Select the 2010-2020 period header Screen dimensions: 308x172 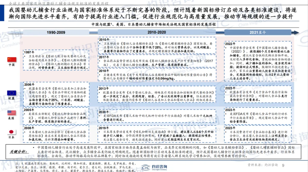tap(157, 32)
